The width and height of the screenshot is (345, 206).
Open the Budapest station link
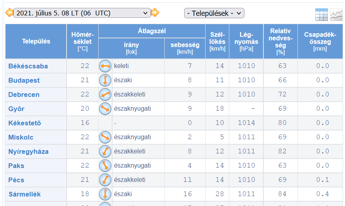click(24, 80)
